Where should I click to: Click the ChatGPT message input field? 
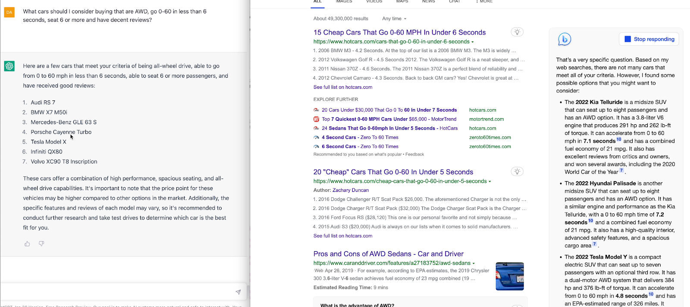(124, 292)
